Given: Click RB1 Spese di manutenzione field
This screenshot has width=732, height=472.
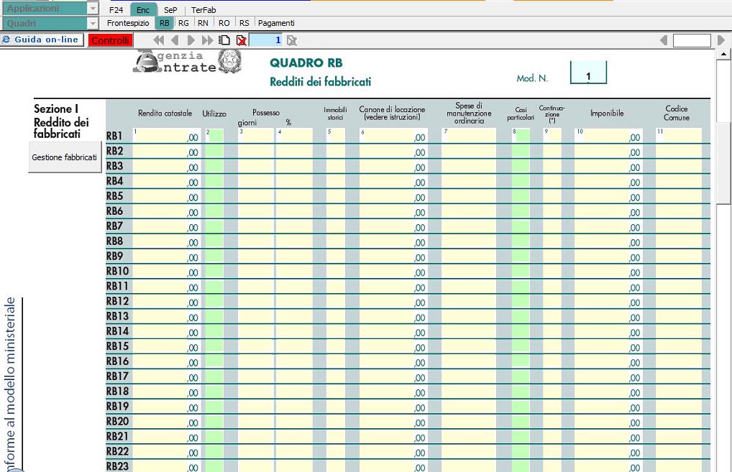Looking at the screenshot, I should [469, 135].
